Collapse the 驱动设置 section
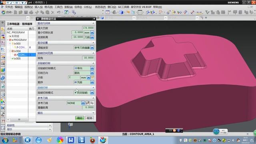Screen dimensions: 256x144 93,43
